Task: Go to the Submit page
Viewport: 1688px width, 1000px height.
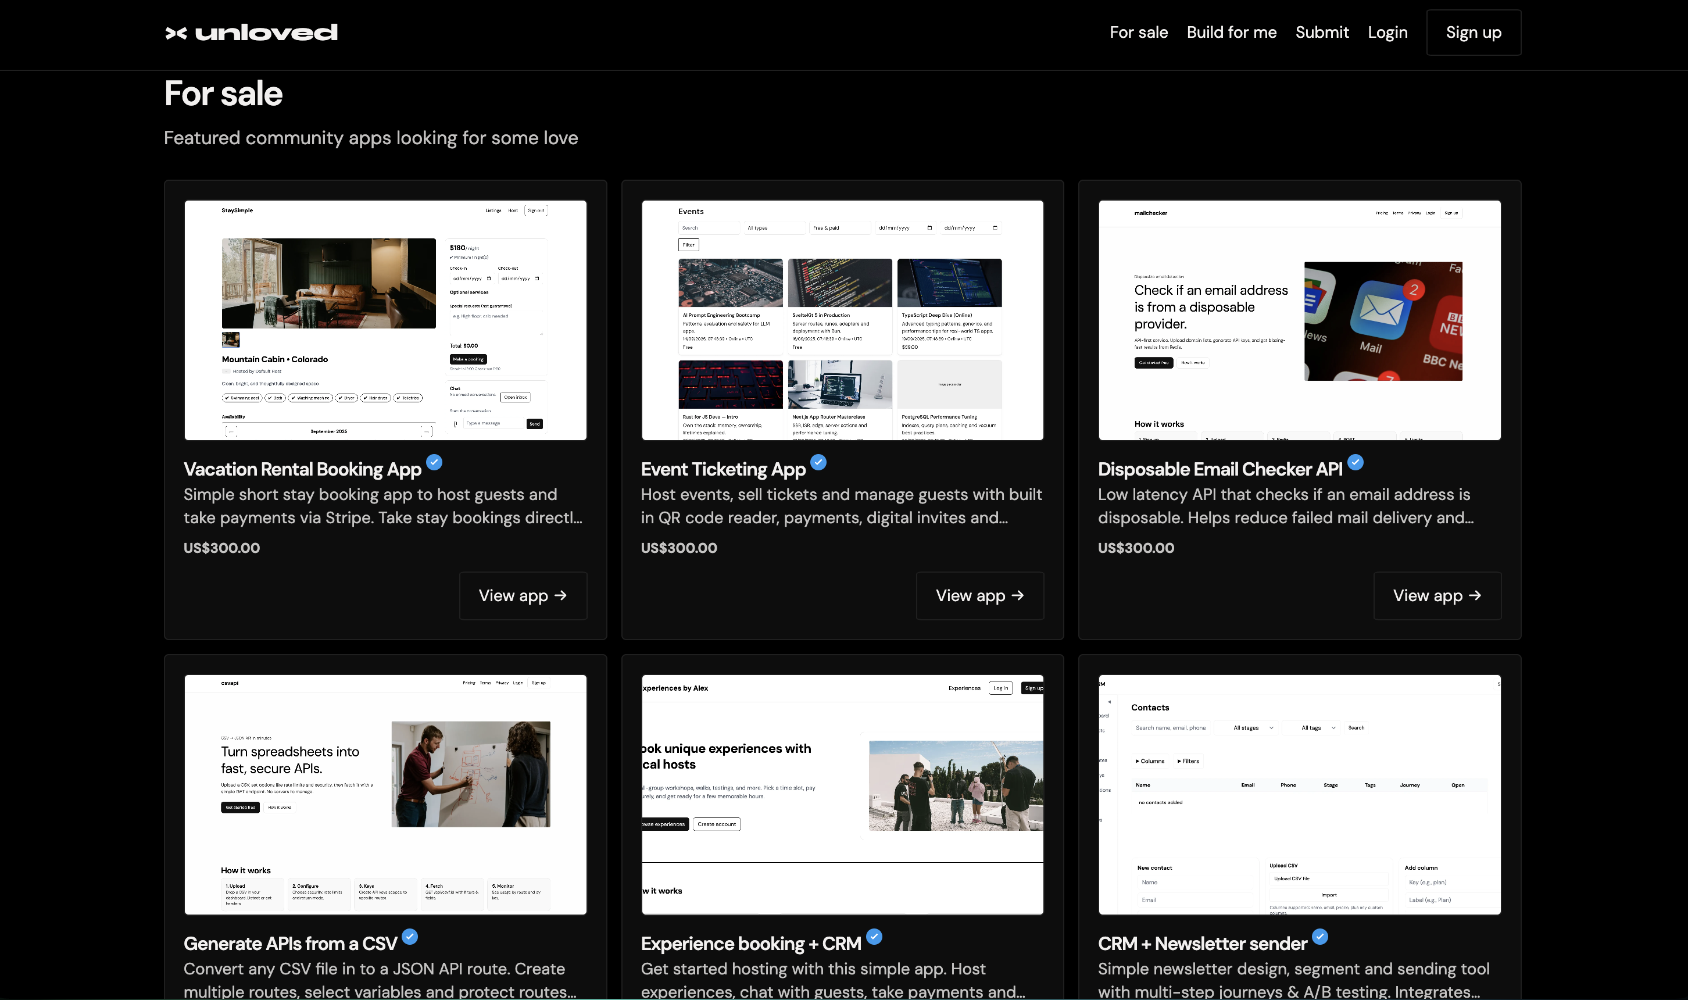Action: 1322,33
